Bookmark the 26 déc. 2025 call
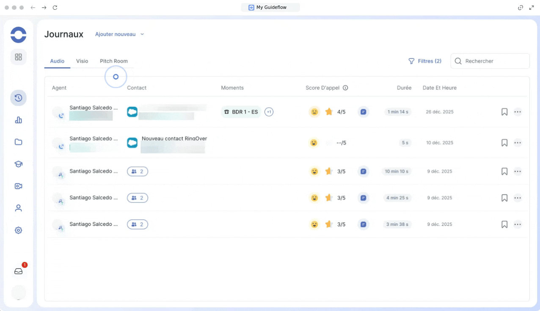The height and width of the screenshot is (311, 540). coord(504,112)
